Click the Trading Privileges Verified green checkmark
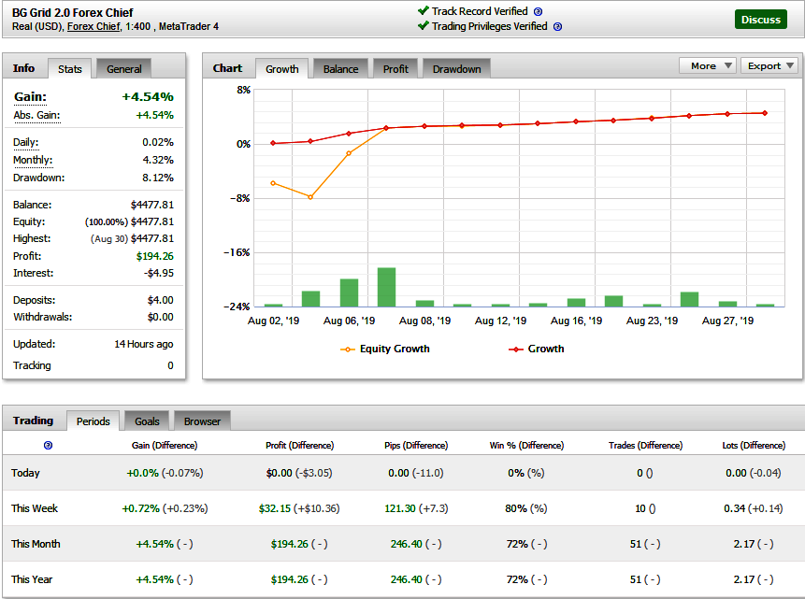805x599 pixels. click(x=423, y=25)
